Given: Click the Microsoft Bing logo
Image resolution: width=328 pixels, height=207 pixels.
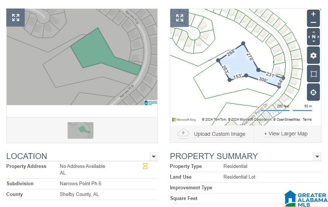Looking at the screenshot, I should [184, 120].
